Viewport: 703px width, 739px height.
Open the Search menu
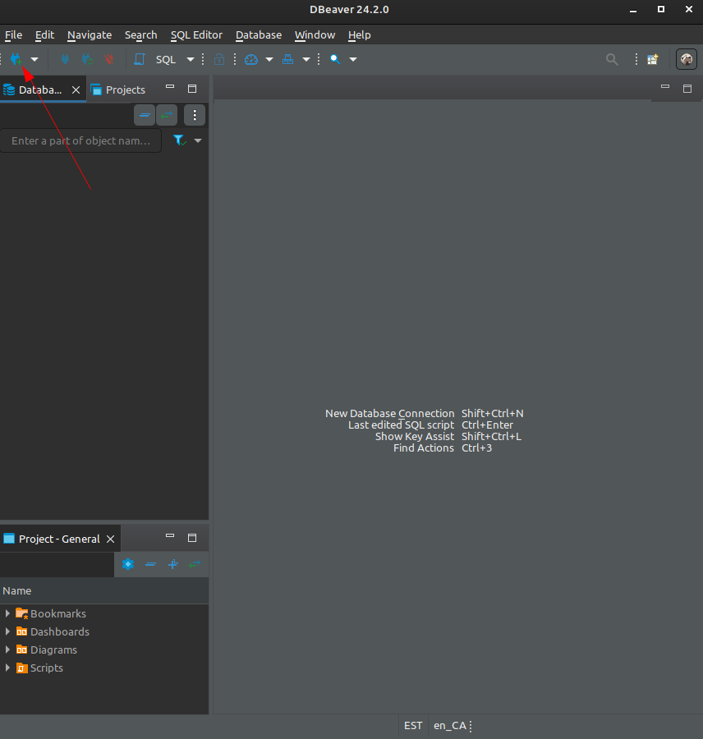pos(141,34)
